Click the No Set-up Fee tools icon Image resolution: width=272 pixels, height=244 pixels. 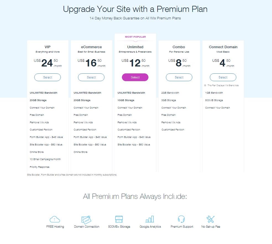(211, 219)
